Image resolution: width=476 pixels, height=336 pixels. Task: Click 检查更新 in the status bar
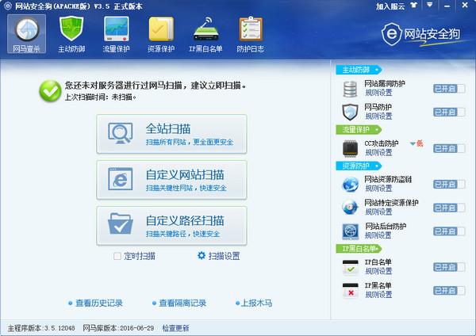(x=175, y=328)
